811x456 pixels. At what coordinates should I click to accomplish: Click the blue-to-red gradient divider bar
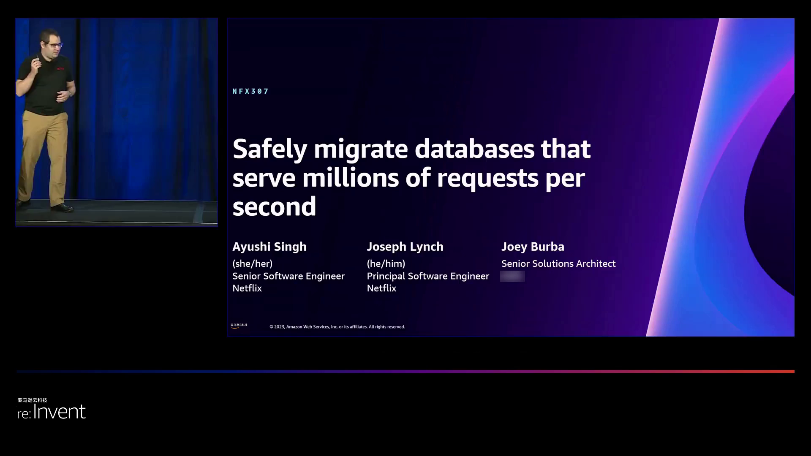pyautogui.click(x=405, y=372)
